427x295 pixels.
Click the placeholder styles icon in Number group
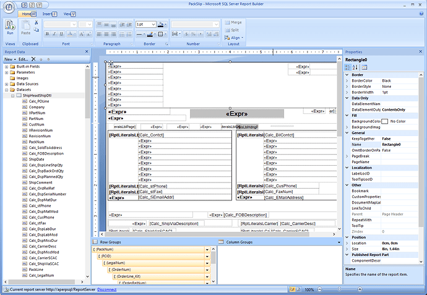pos(175,34)
